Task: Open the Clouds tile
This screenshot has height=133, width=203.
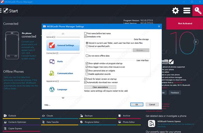Action: click(x=60, y=116)
